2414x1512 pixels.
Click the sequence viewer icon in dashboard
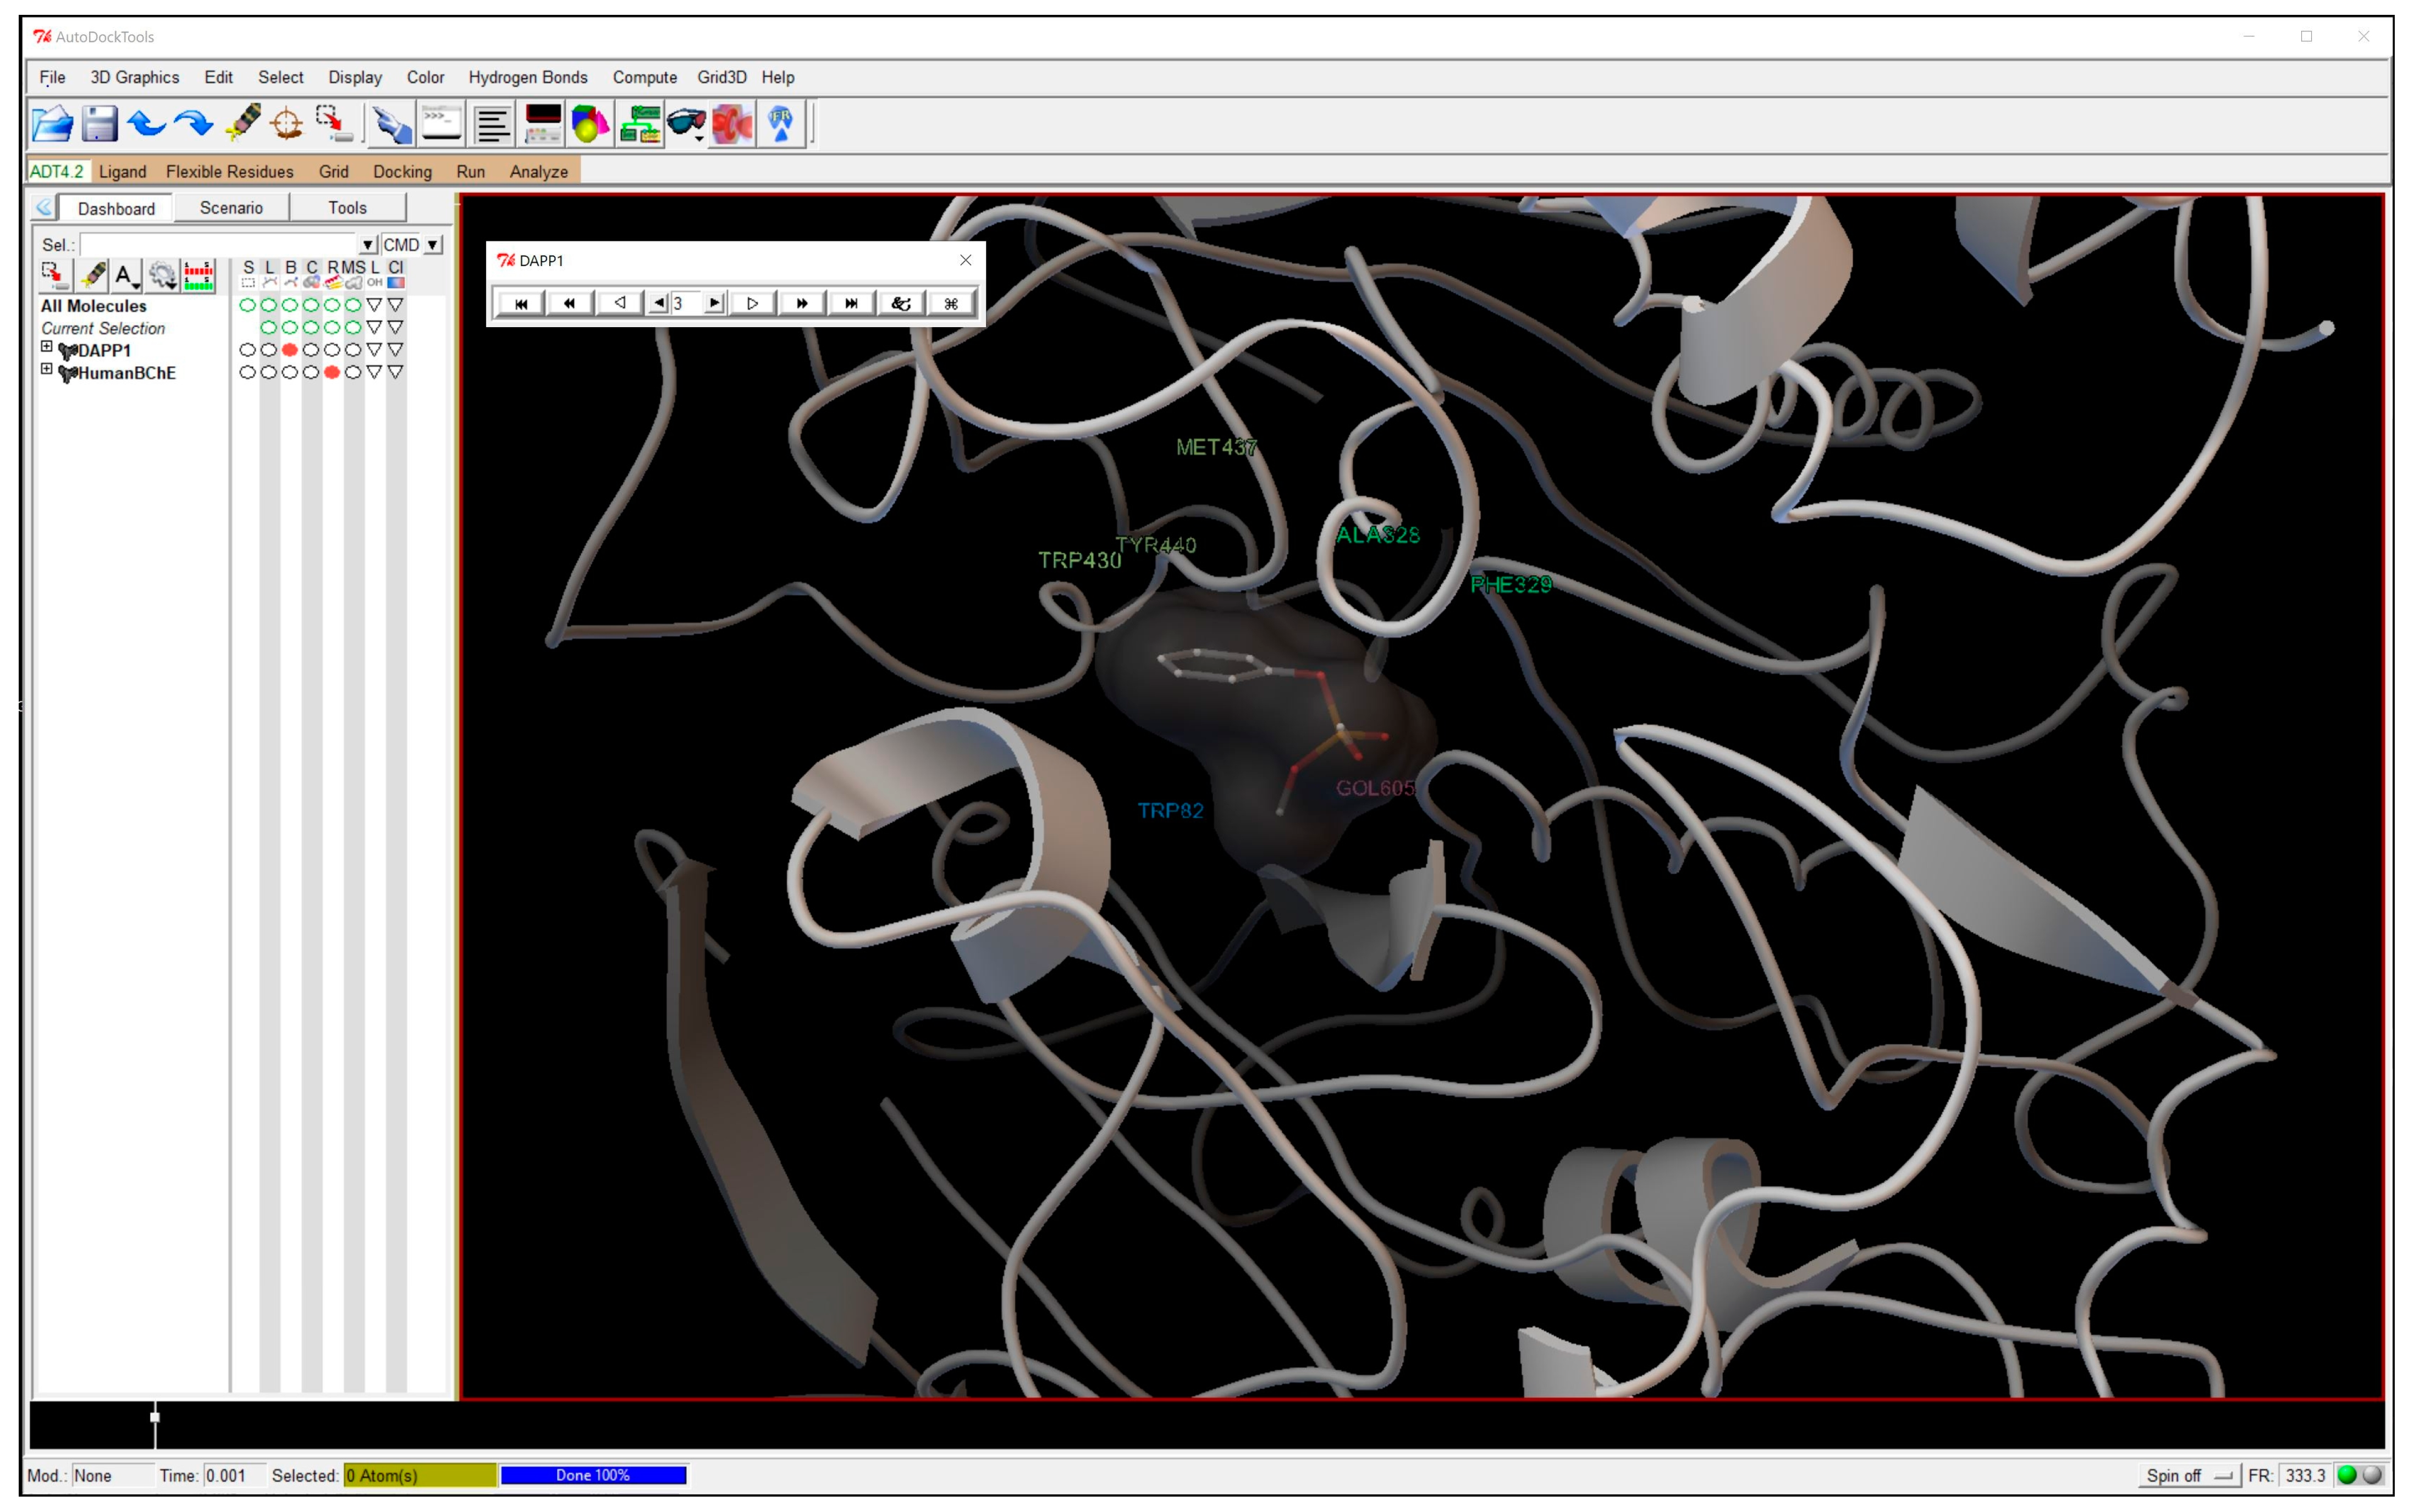coord(199,275)
